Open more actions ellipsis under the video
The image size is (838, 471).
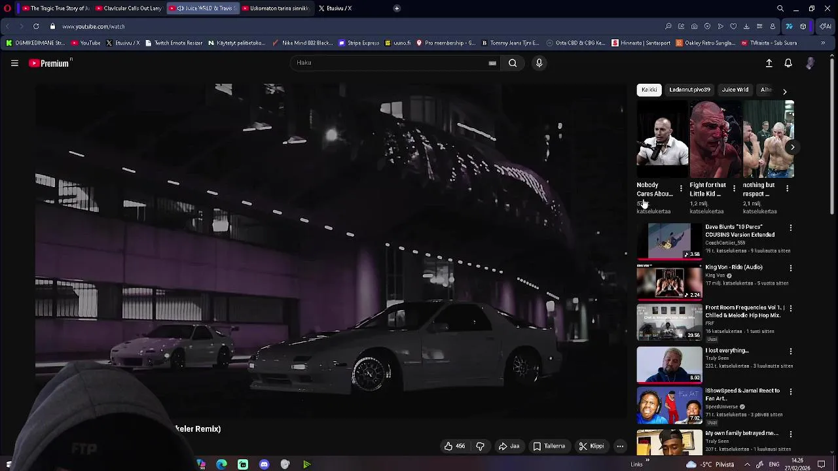(620, 446)
